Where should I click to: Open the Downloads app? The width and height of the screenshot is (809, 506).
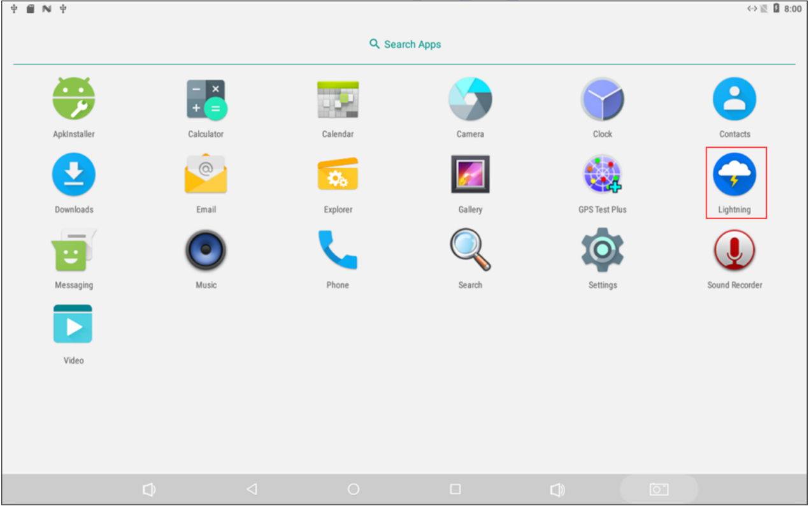tap(74, 175)
